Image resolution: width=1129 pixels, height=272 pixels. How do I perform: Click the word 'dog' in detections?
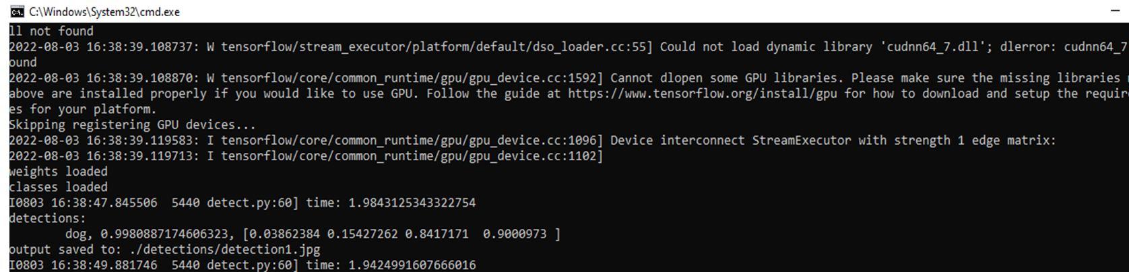pos(76,234)
